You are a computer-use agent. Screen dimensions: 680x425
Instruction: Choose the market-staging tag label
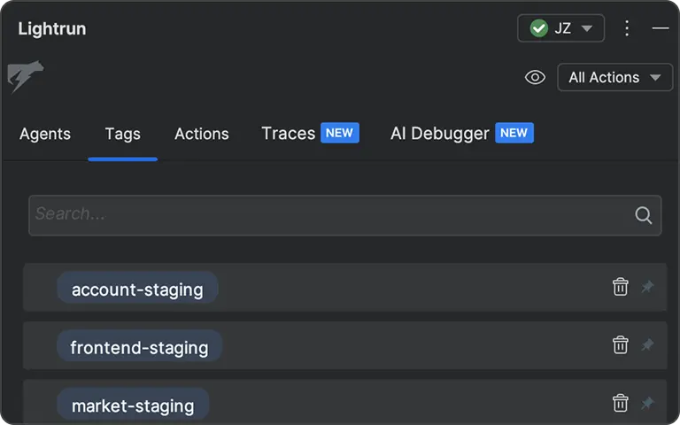tap(133, 406)
